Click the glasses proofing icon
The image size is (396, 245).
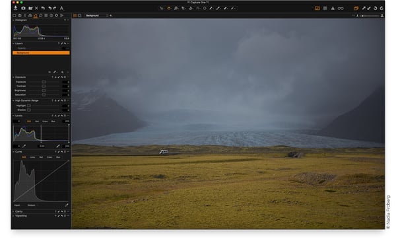point(341,9)
